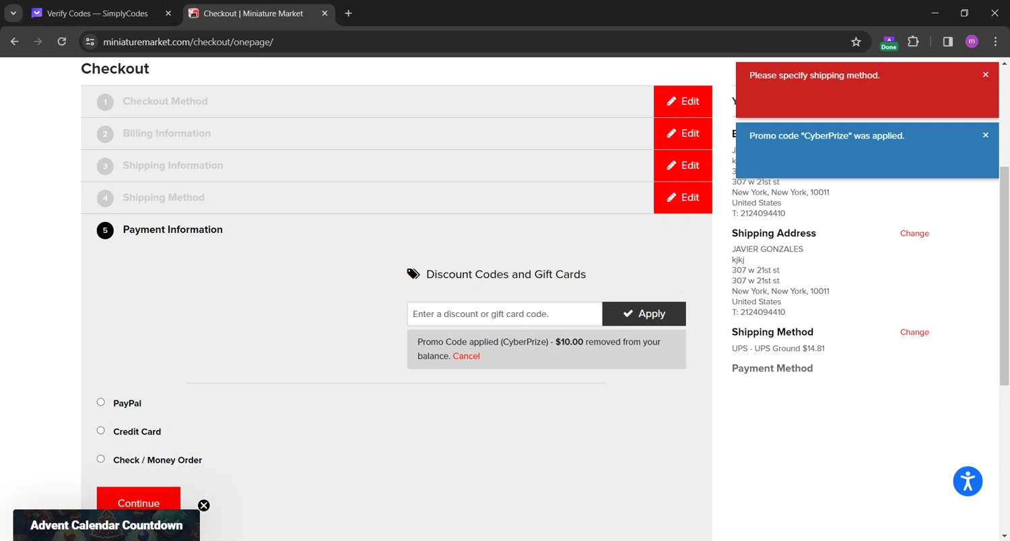
Task: Change the Shipping Method
Action: 914,332
